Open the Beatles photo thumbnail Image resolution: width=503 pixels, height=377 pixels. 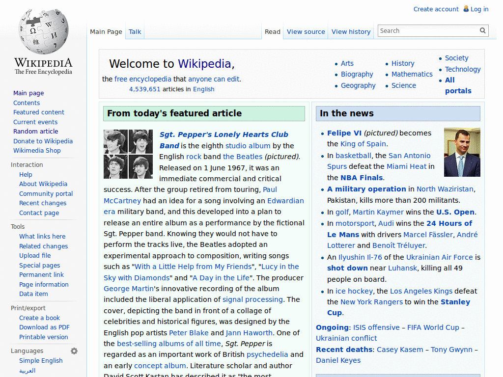coord(128,154)
